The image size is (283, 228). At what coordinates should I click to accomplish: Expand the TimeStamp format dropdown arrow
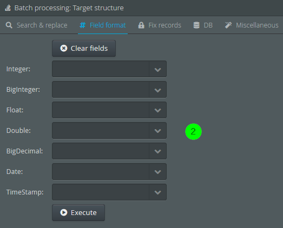click(x=158, y=192)
